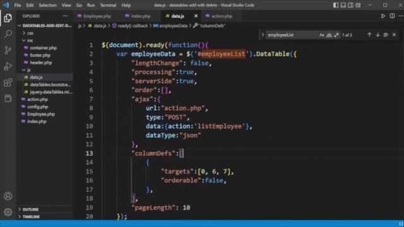Expand replace mode chevron in find widget
Image resolution: width=404 pixels, height=227 pixels.
point(263,35)
